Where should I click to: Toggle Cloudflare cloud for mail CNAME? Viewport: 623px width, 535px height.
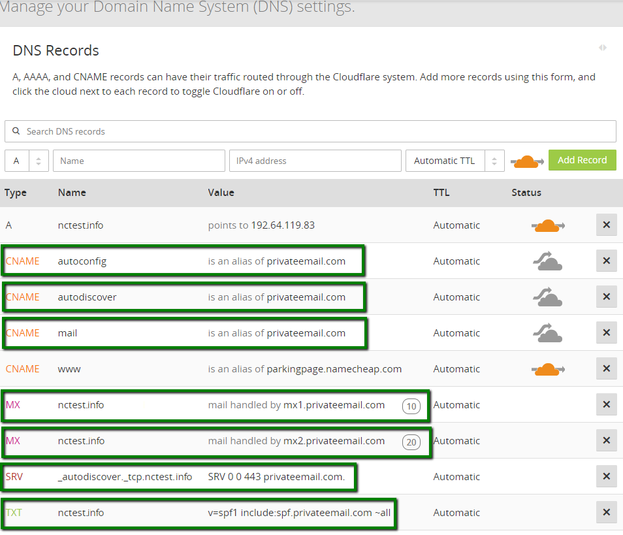pos(547,332)
